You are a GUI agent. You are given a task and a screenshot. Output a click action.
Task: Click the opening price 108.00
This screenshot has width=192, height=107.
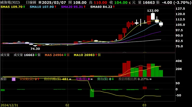pyautogui.click(x=80, y=2)
